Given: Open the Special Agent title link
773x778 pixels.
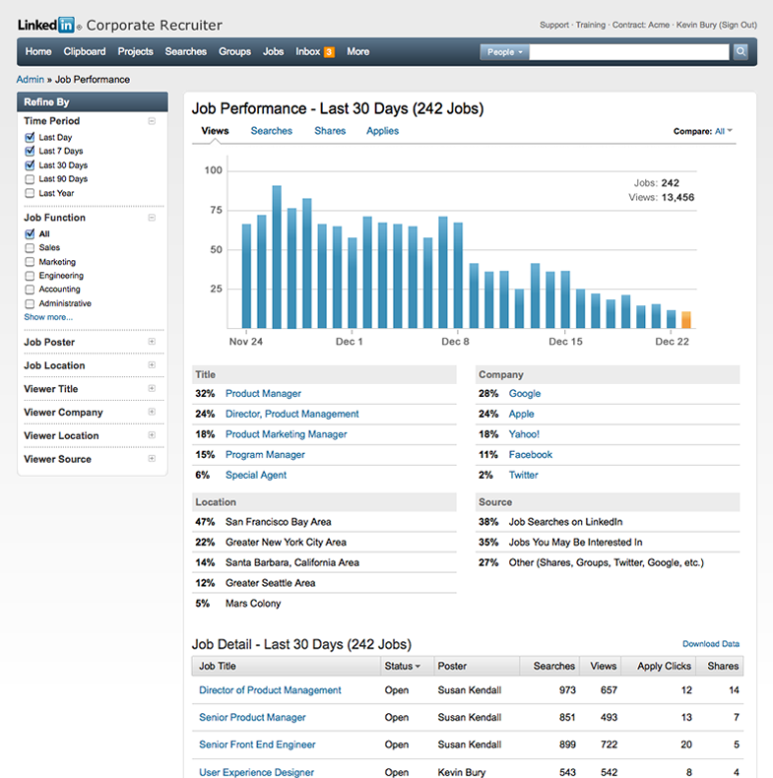Looking at the screenshot, I should [256, 475].
